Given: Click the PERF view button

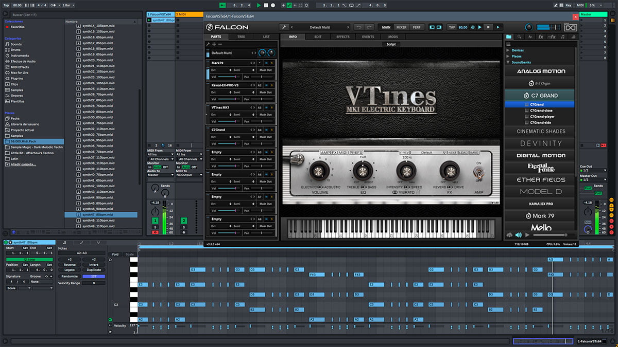Looking at the screenshot, I should coord(416,27).
